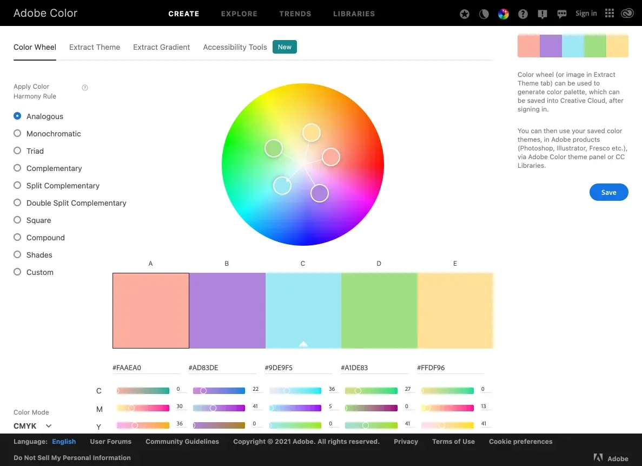Launch Creative Cloud via its icon
Screen dimensions: 642x466
coord(627,14)
